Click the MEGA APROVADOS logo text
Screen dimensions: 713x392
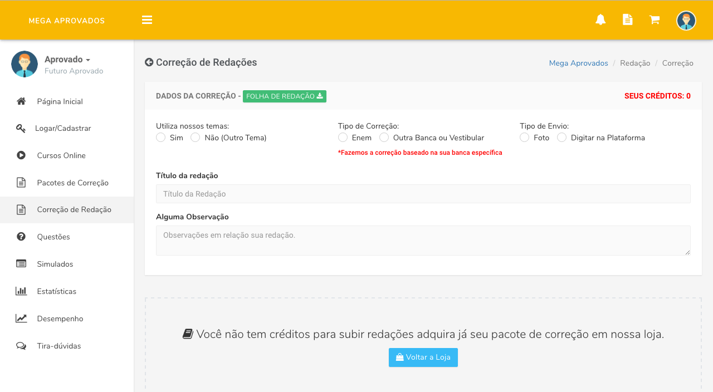(x=67, y=21)
